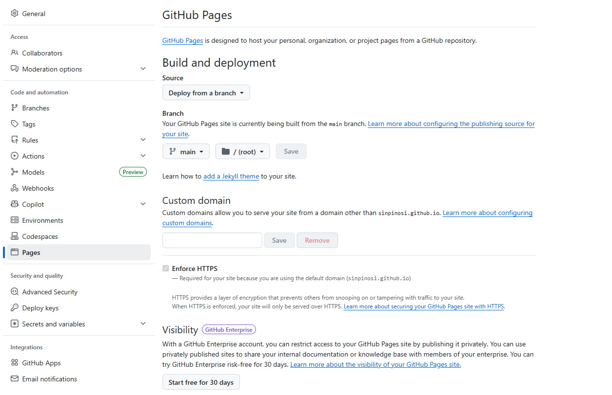Image resolution: width=612 pixels, height=395 pixels.
Task: Open Learn more about configuring custom domains link
Action: pos(487,213)
